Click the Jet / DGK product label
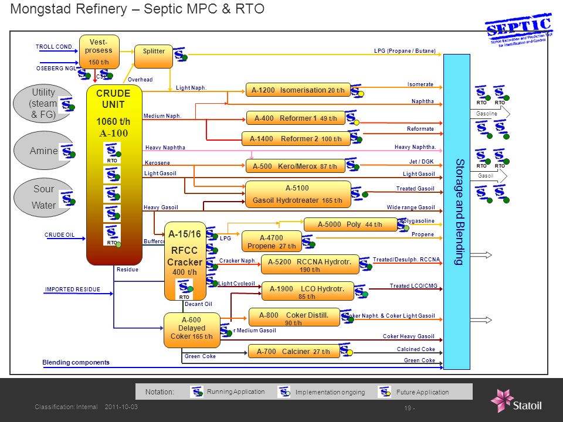The height and width of the screenshot is (422, 563). click(x=421, y=162)
